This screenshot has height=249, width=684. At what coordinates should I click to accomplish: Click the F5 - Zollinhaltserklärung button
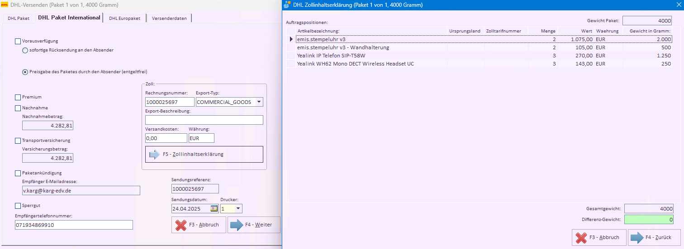[x=204, y=155]
